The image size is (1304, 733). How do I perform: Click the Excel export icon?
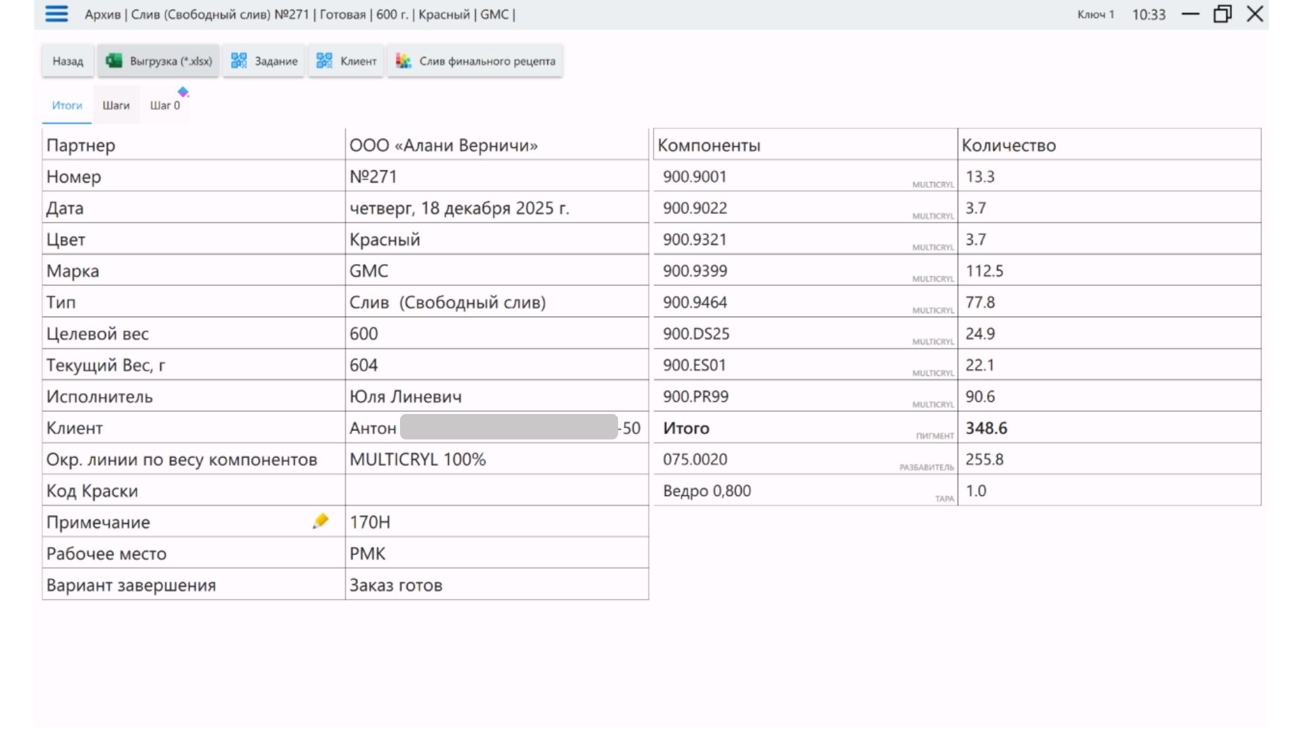(x=113, y=61)
